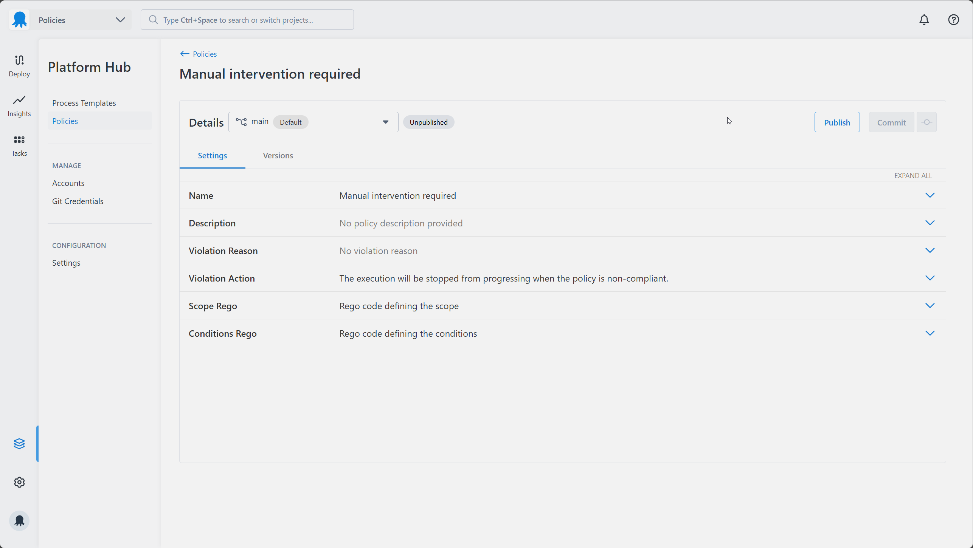
Task: Open the notifications bell
Action: pyautogui.click(x=924, y=20)
